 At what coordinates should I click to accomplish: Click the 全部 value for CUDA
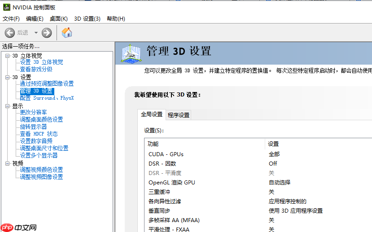(x=274, y=154)
